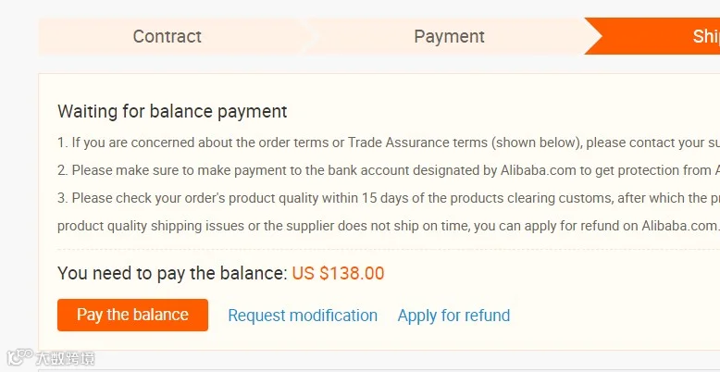Click Alibaba.com text in bank account instruction

coord(538,170)
